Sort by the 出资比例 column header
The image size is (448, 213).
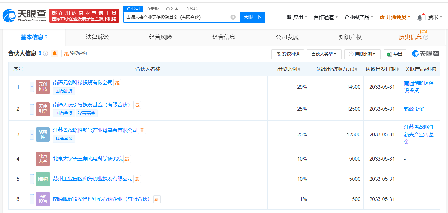coord(288,69)
